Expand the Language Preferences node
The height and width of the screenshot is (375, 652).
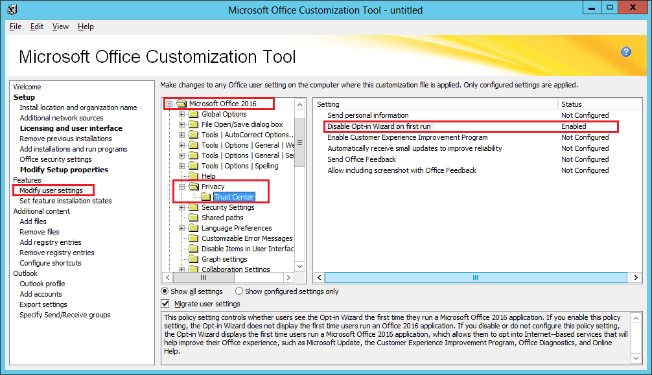coord(181,228)
